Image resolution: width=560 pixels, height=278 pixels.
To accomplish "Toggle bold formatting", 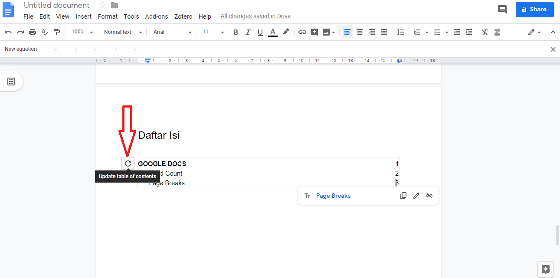I will coord(236,32).
